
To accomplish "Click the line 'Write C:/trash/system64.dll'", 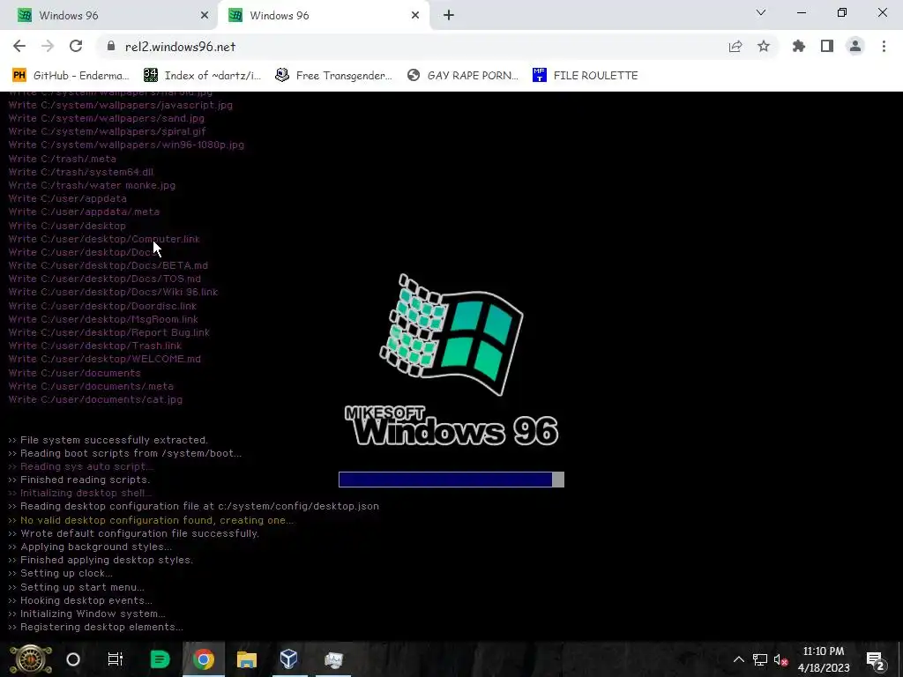I will [x=80, y=172].
